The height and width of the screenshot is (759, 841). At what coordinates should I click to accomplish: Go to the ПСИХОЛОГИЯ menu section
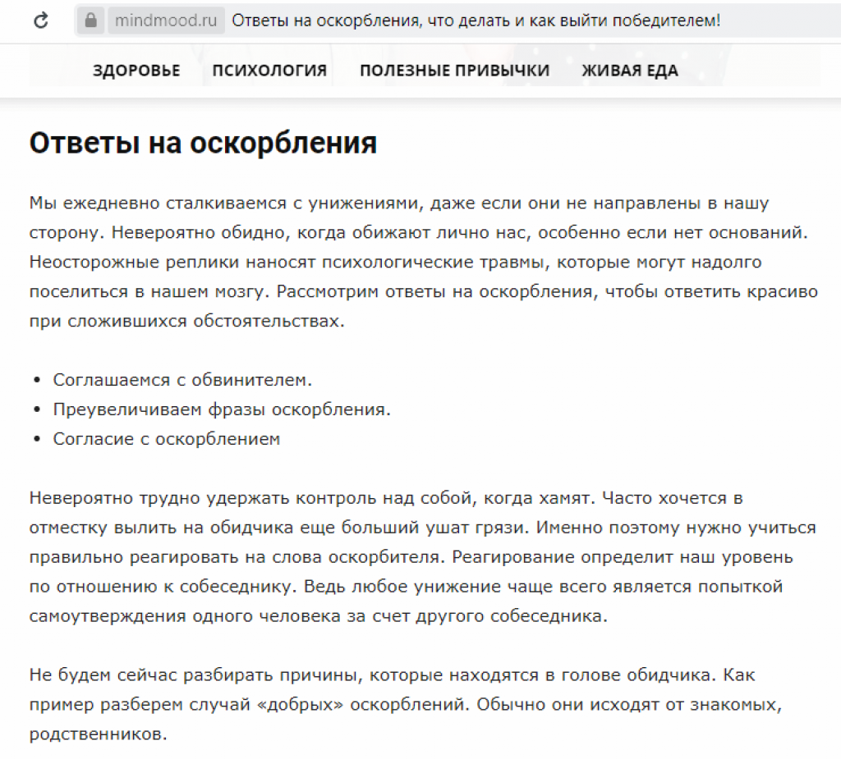pos(269,71)
